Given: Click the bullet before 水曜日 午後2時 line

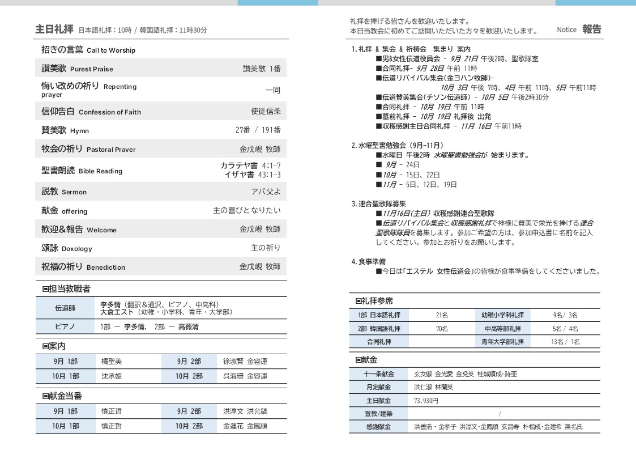Looking at the screenshot, I should click(x=378, y=155).
